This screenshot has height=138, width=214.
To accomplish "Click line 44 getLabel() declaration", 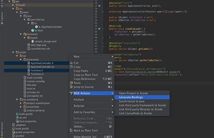I will tap(131, 49).
